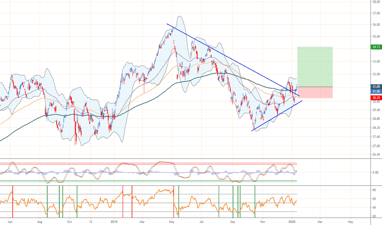Select the ascending blue support trendline
Image resolution: width=382 pixels, height=225 pixels.
pyautogui.click(x=277, y=116)
